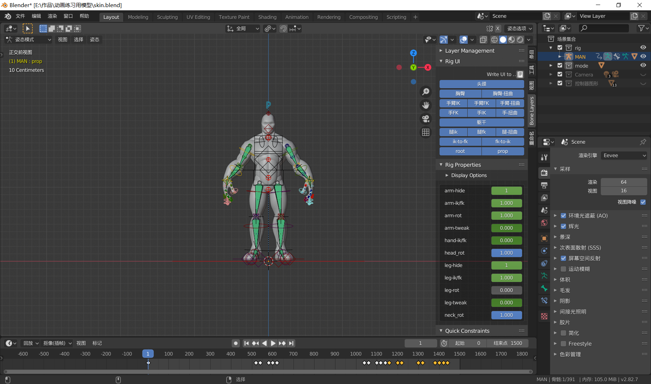Expand the mode collection in outliner
Image resolution: width=651 pixels, height=384 pixels.
[551, 65]
